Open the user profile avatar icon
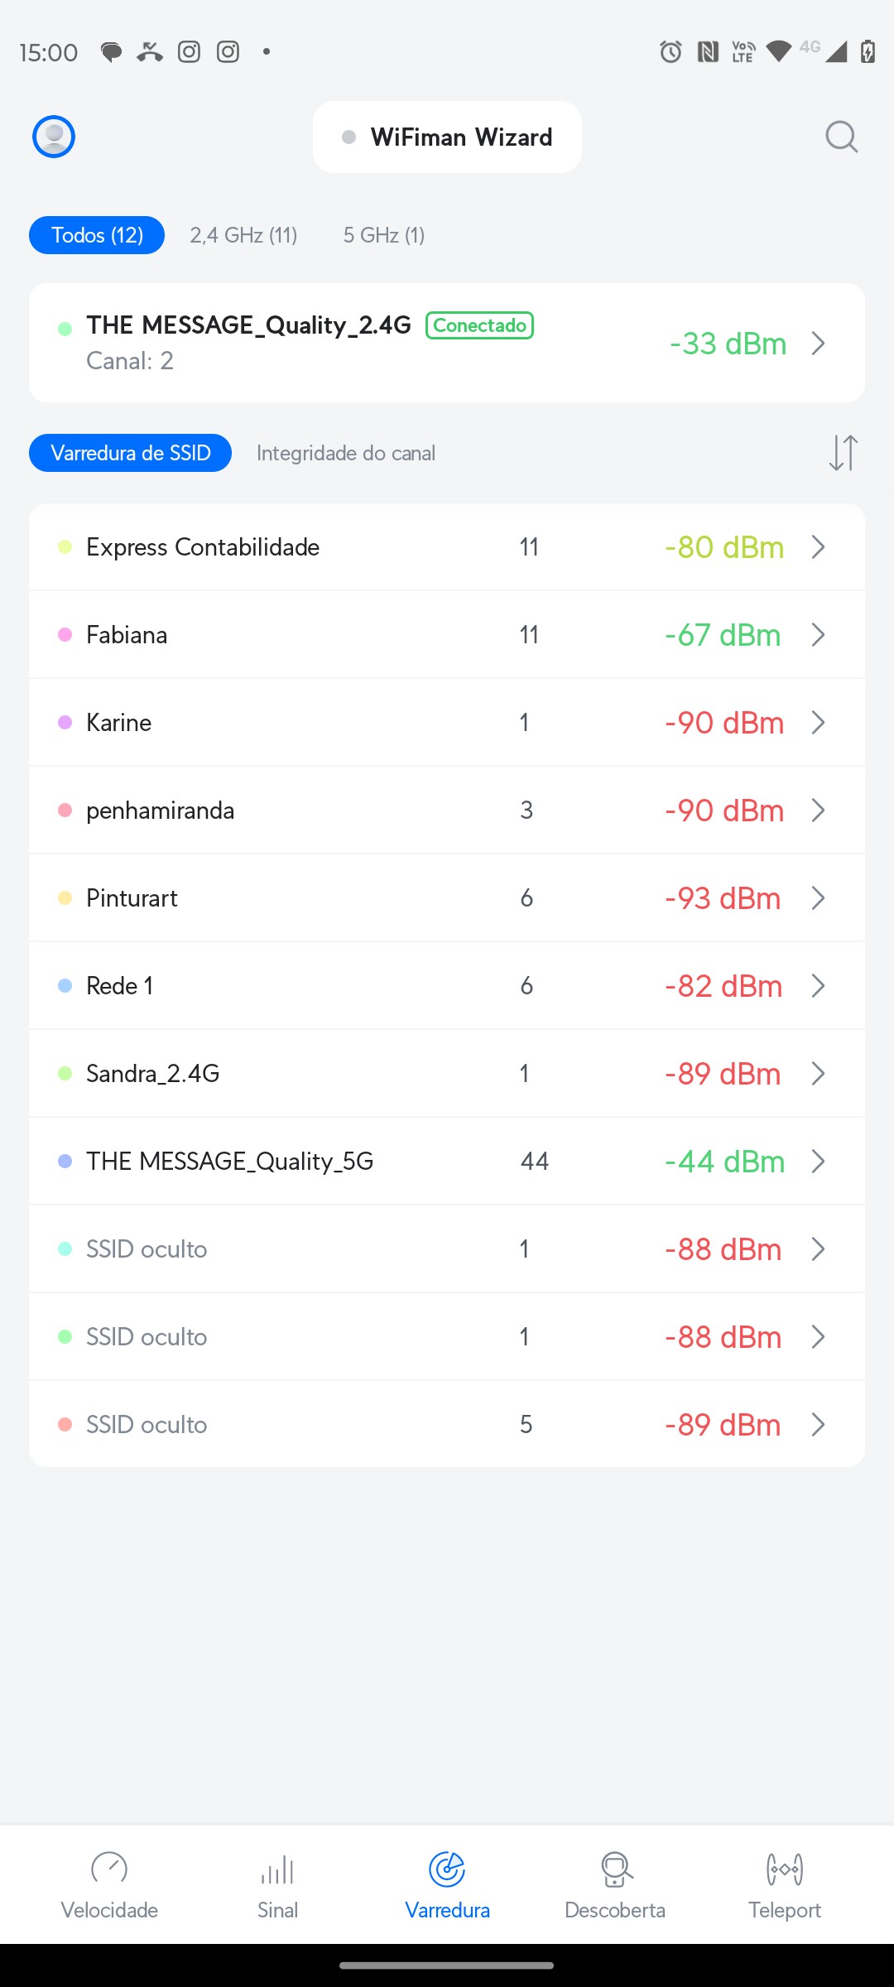 coord(54,137)
